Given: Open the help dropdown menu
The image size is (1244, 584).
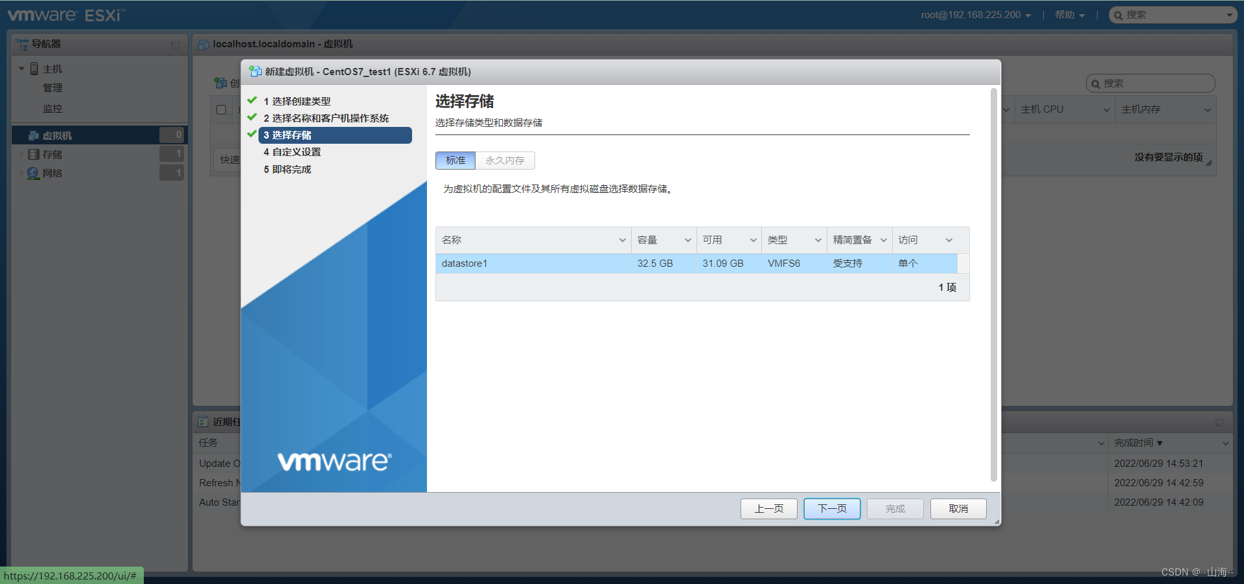Looking at the screenshot, I should click(x=1070, y=15).
